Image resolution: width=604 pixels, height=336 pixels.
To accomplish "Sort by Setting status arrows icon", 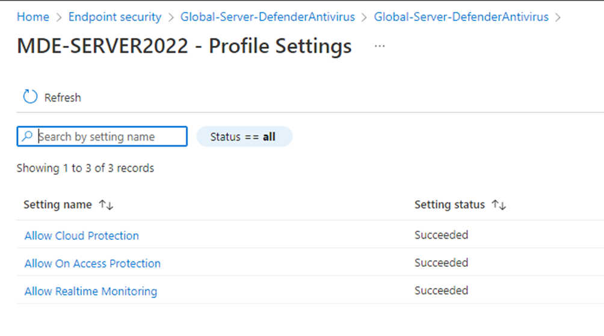I will click(499, 205).
